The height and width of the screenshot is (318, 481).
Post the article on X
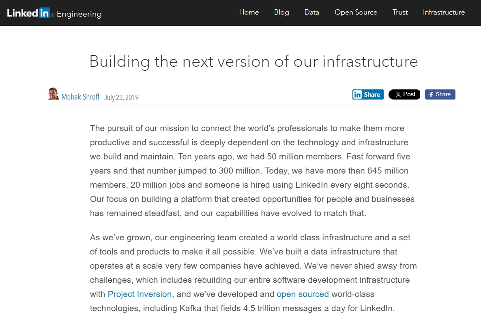404,95
